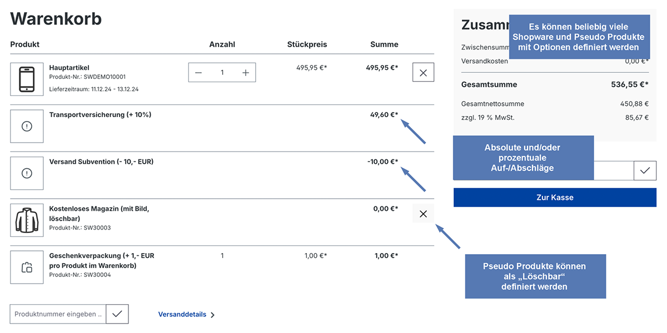
Task: Click the Hauptartikel product name
Action: (x=69, y=68)
